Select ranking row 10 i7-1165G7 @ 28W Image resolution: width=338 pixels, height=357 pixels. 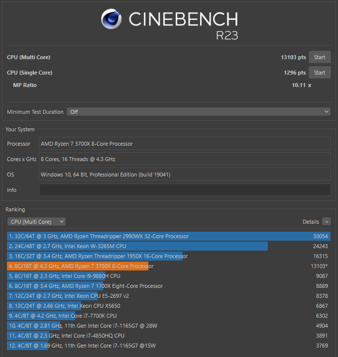click(x=169, y=326)
